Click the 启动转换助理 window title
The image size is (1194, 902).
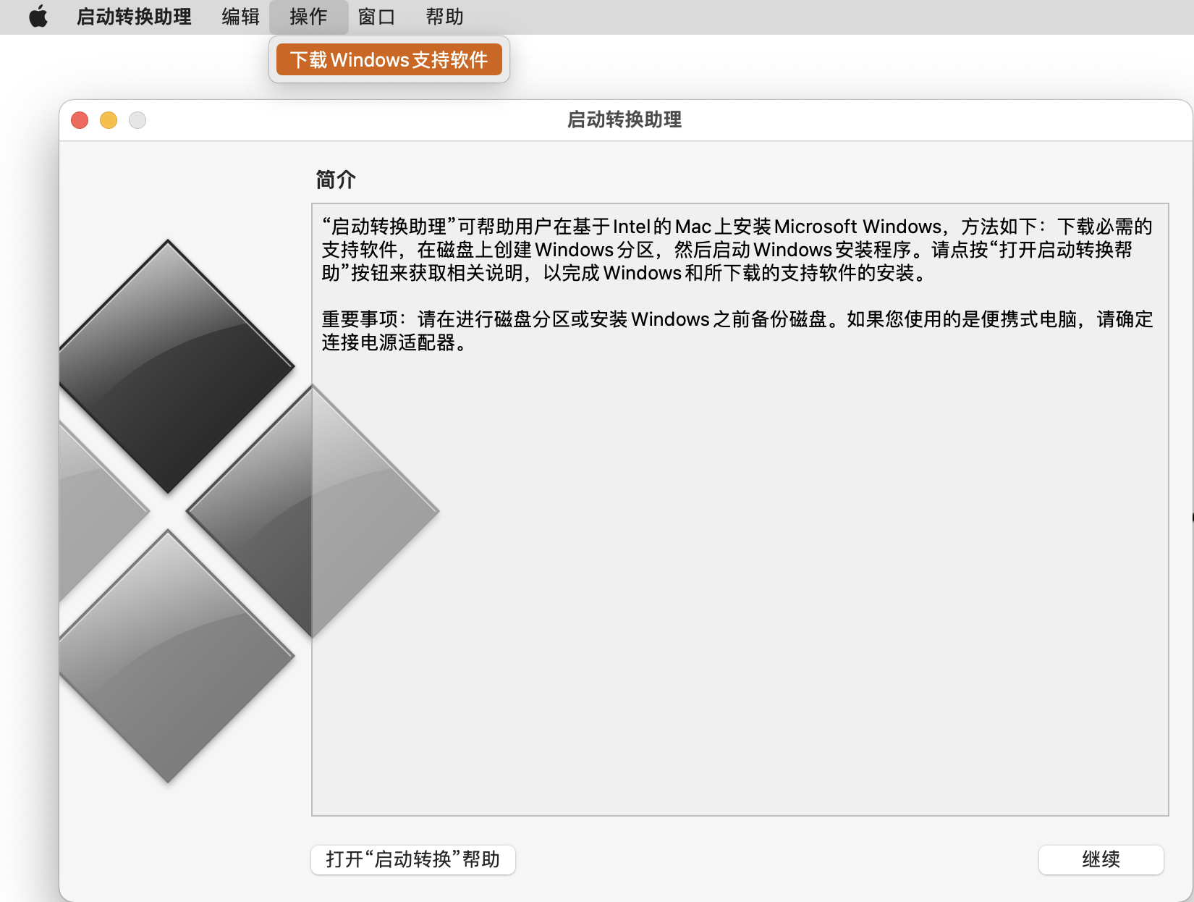[x=624, y=119]
